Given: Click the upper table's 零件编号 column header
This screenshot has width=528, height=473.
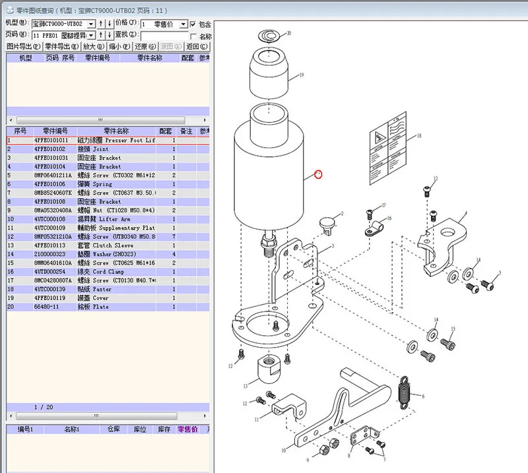Looking at the screenshot, I should tap(98, 58).
